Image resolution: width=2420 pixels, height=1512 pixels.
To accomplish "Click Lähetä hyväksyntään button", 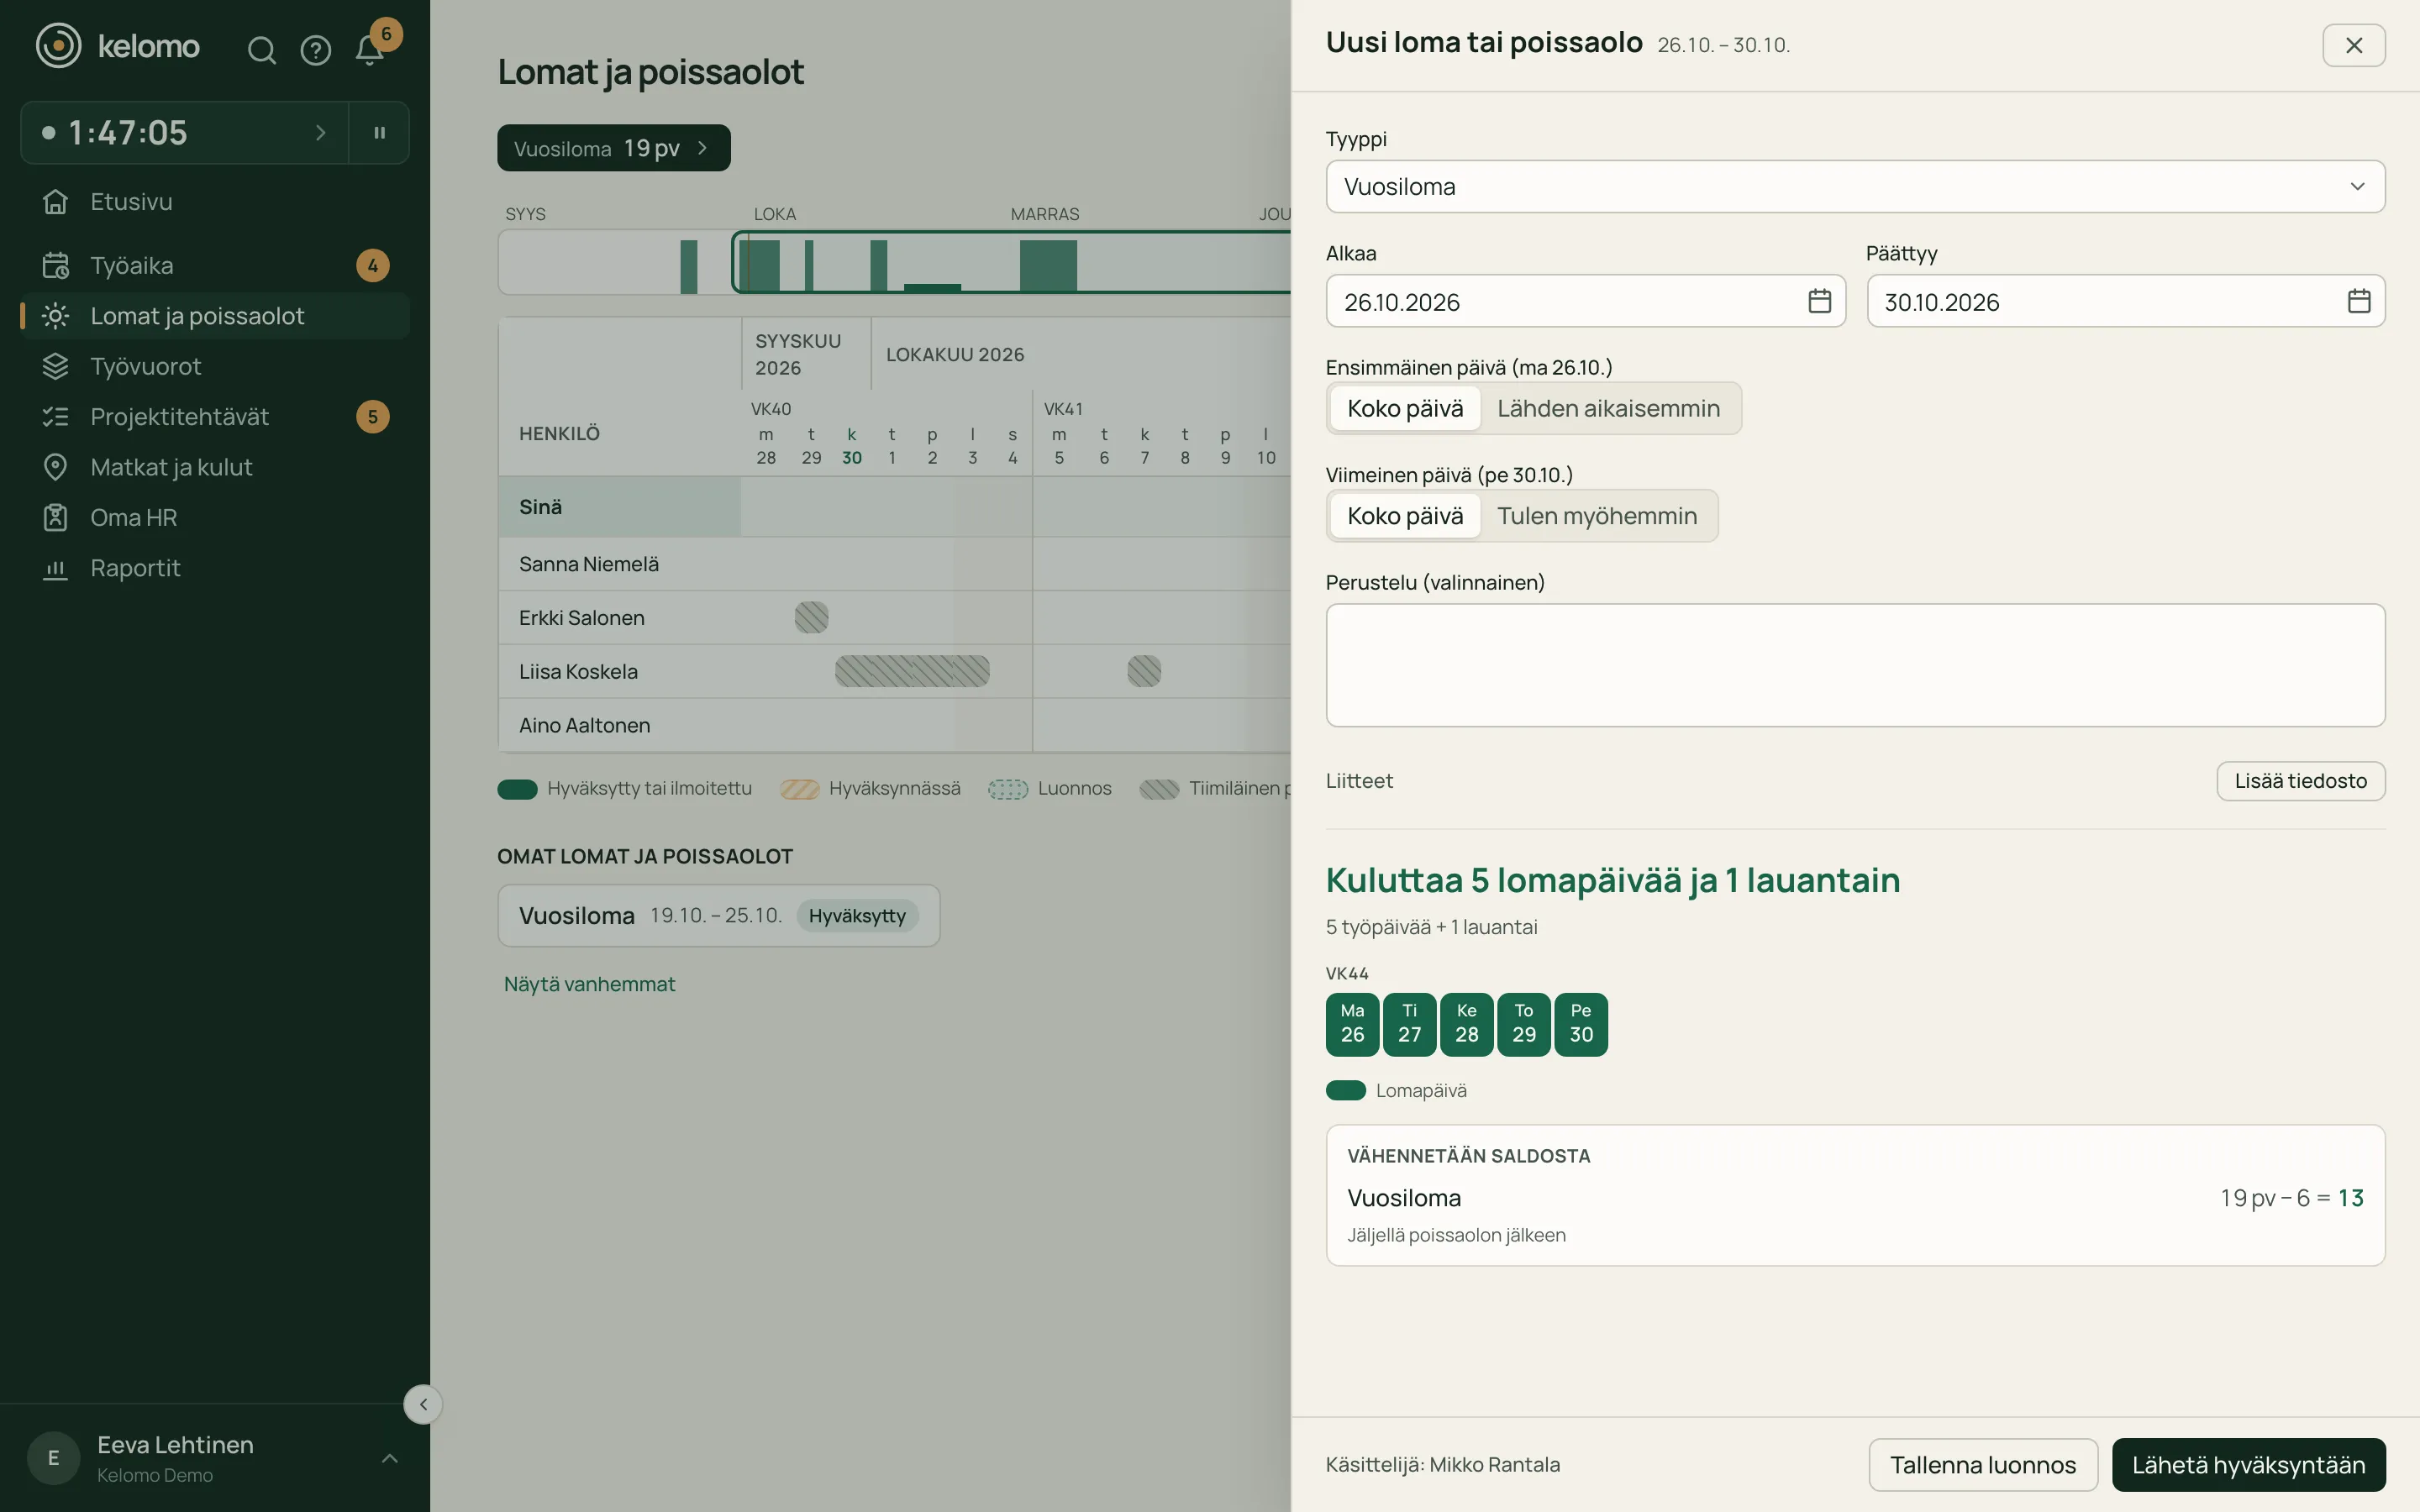I will (2248, 1465).
